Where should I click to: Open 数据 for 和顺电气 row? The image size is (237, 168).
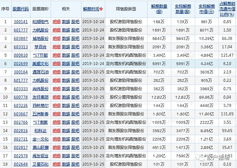click(x=66, y=22)
